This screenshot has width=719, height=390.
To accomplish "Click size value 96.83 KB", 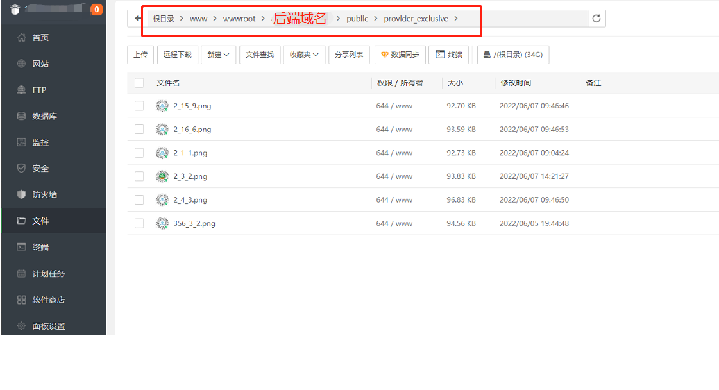I will pyautogui.click(x=461, y=200).
